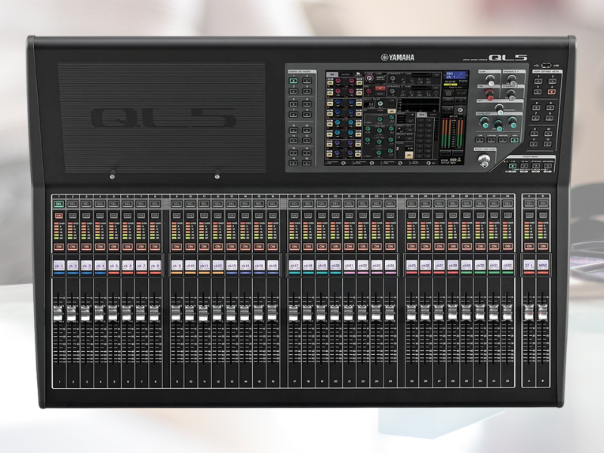The height and width of the screenshot is (453, 604).
Task: Touch the leftmost green Equalizer knob
Action: tap(485, 122)
